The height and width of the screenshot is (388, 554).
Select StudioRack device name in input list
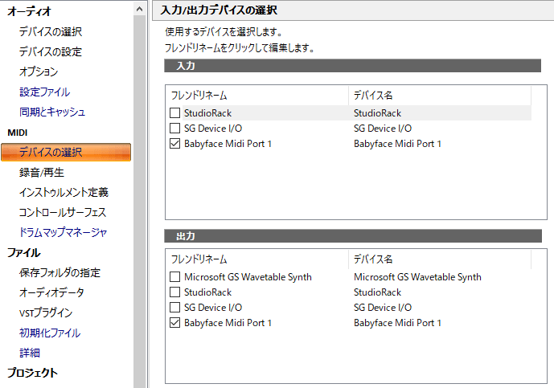point(377,113)
